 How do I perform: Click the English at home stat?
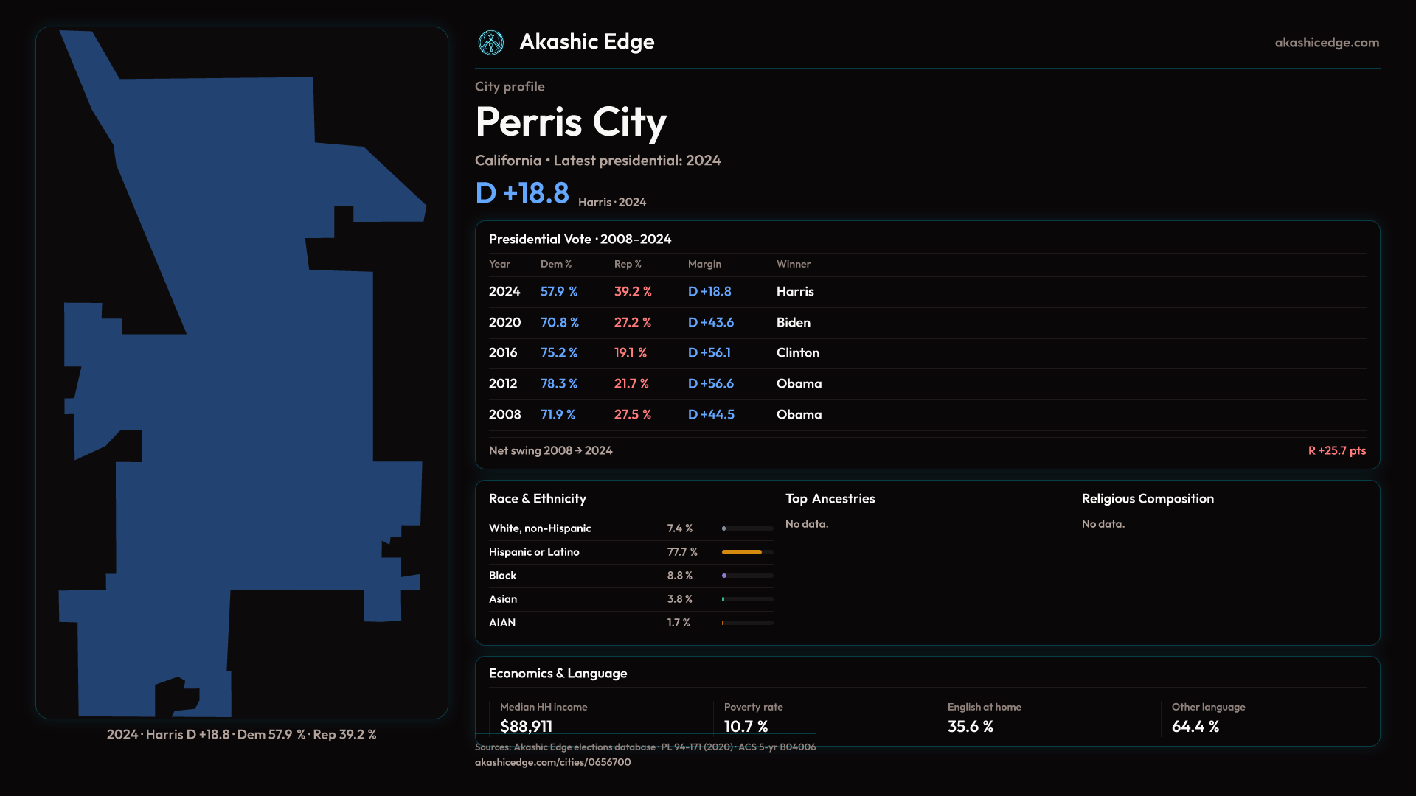pyautogui.click(x=970, y=727)
